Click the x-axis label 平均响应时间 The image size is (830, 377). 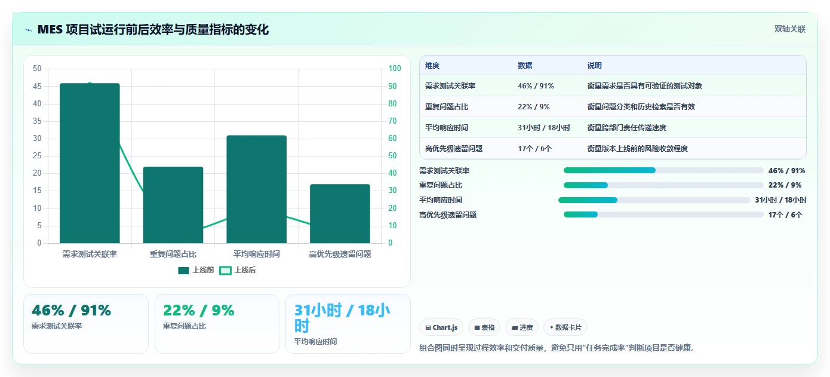(257, 255)
